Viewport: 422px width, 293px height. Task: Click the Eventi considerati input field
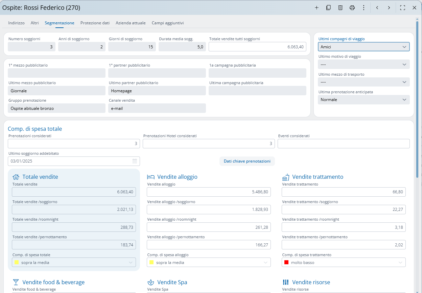pos(343,144)
